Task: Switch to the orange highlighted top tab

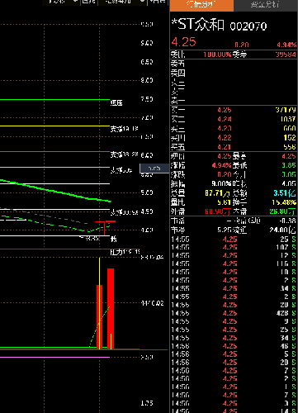Action: point(201,5)
